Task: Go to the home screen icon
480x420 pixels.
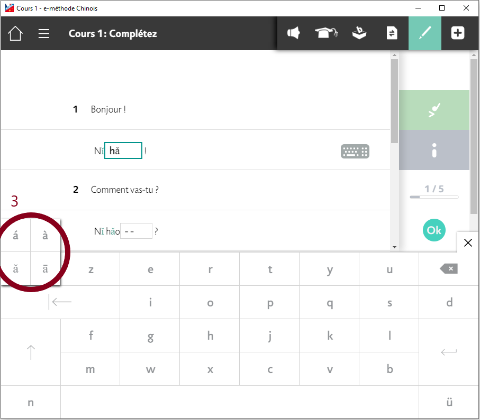Action: 15,33
